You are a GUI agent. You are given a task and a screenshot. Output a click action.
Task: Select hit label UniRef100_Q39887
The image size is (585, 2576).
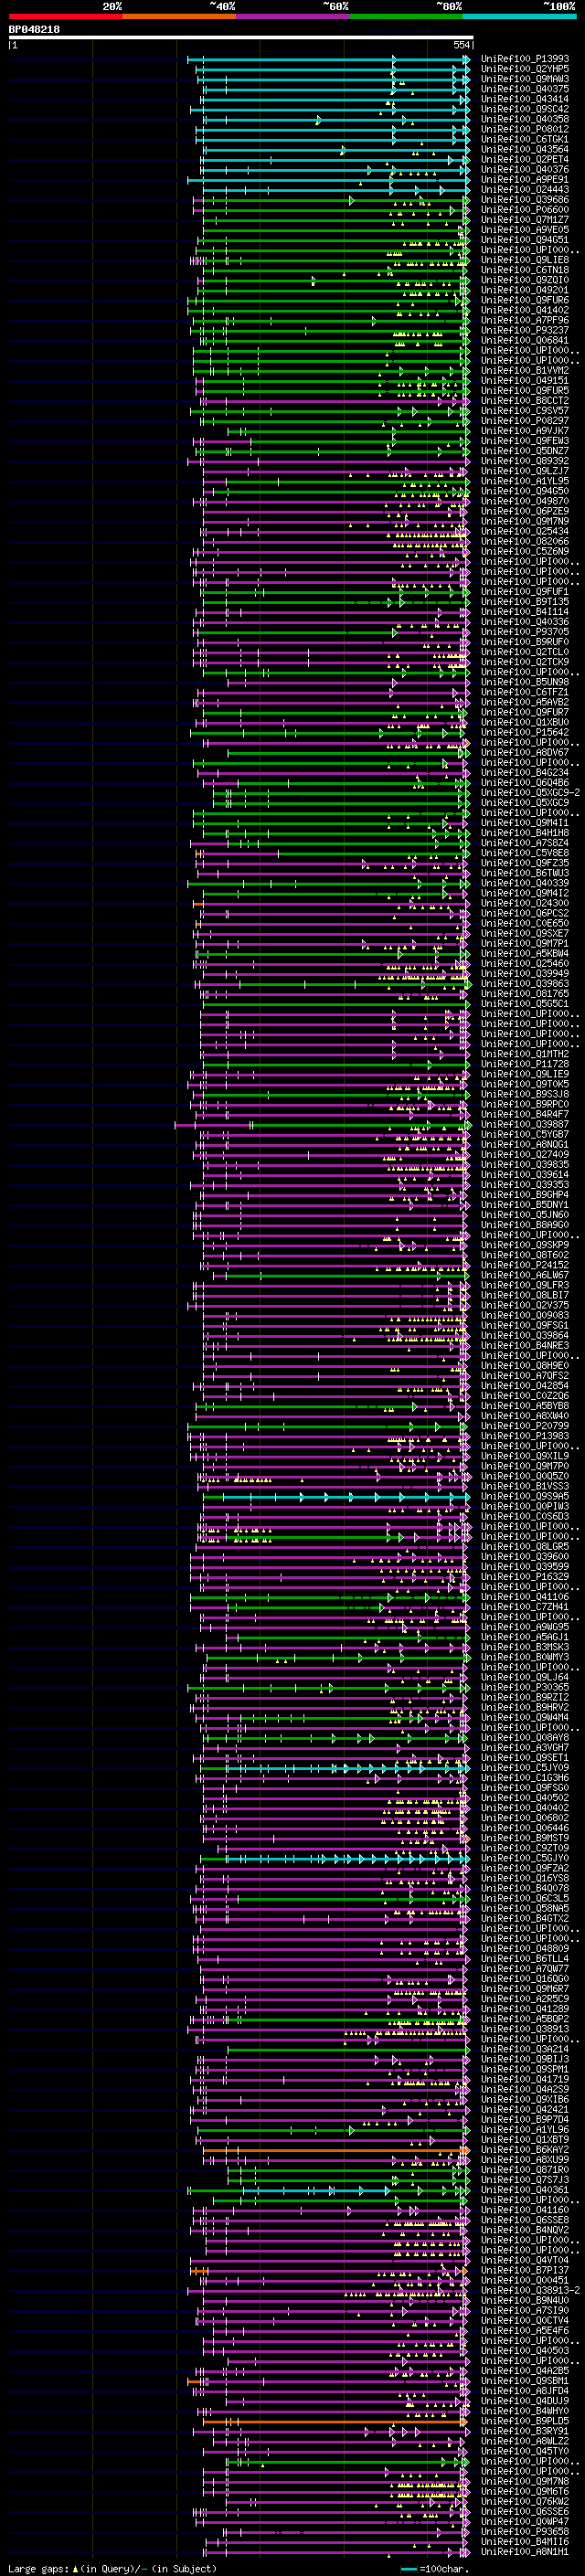coord(525,1124)
